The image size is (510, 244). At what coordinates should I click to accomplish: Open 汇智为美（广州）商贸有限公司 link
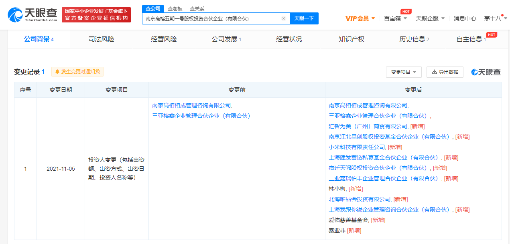coord(368,126)
